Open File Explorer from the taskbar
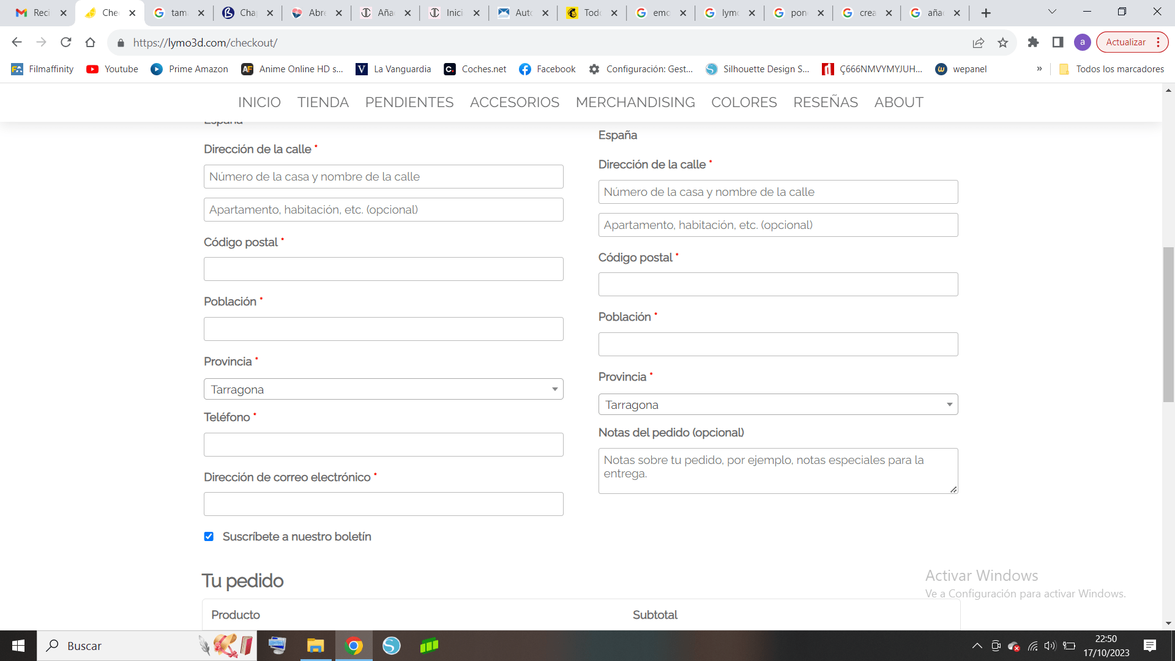This screenshot has width=1175, height=661. click(315, 646)
